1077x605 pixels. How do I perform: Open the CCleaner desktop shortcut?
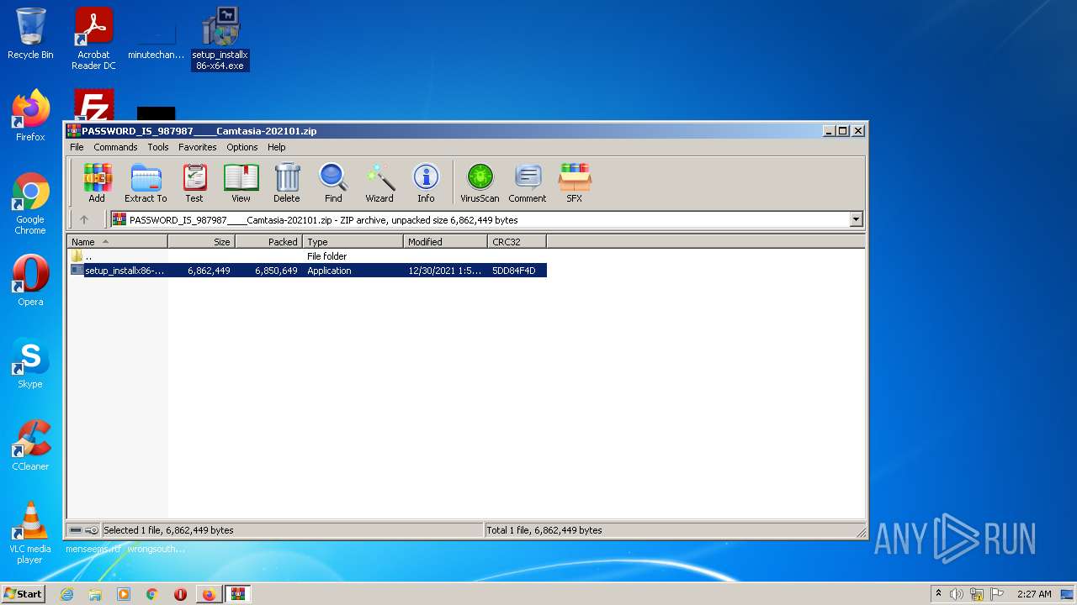point(30,445)
